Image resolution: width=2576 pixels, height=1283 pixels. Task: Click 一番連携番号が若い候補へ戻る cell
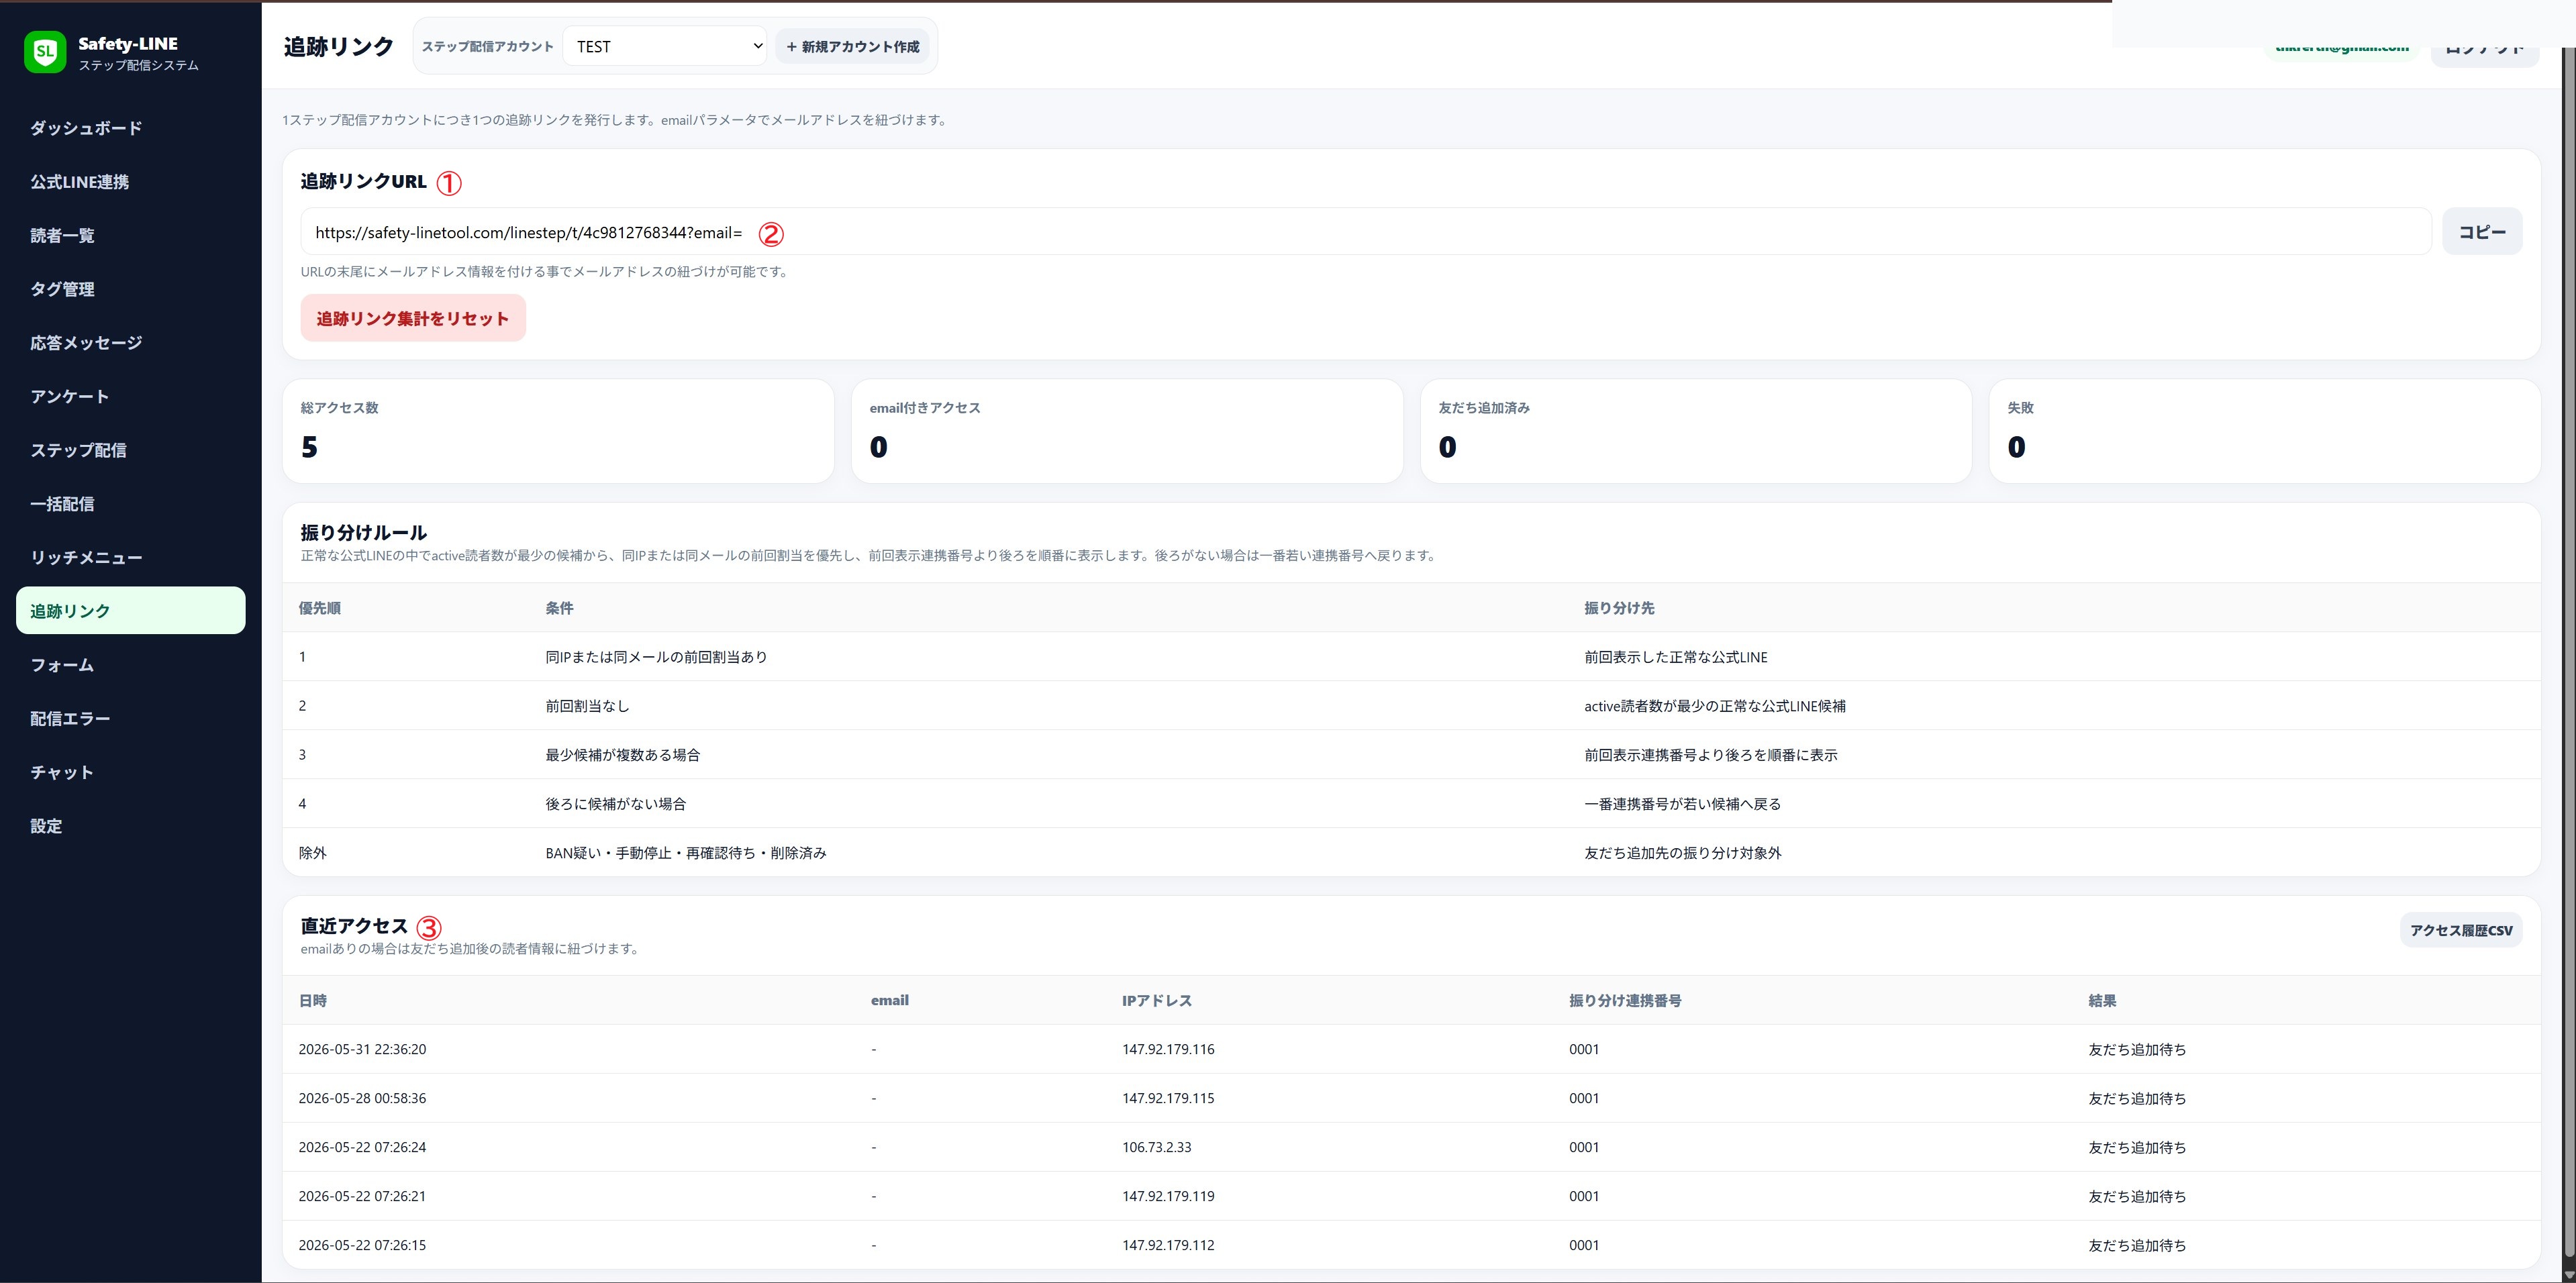pyautogui.click(x=1683, y=804)
